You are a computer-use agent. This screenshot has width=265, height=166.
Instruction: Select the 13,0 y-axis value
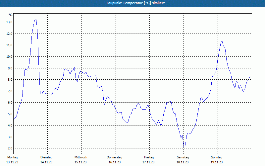[x=10, y=22]
